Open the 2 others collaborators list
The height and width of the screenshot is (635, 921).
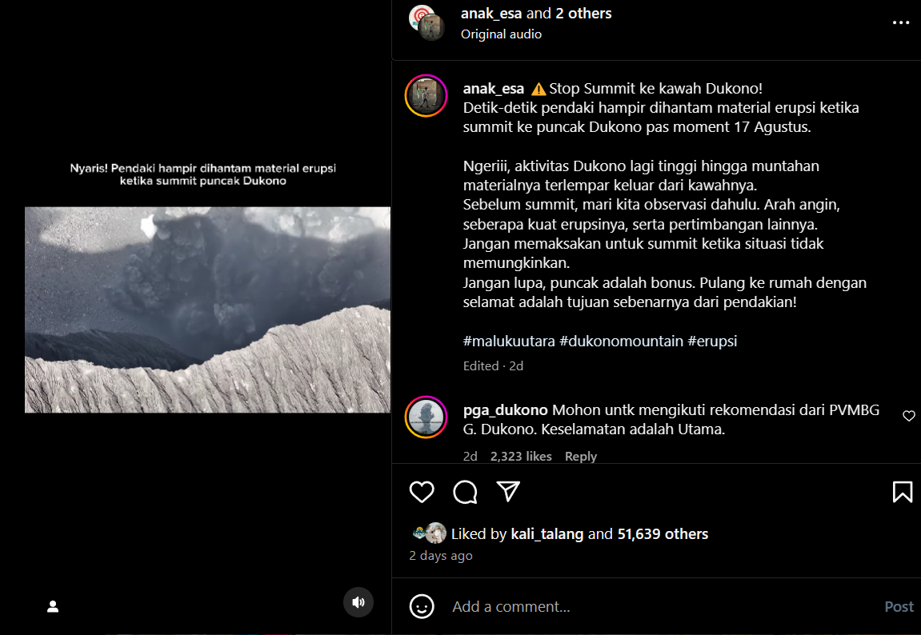[x=583, y=14]
